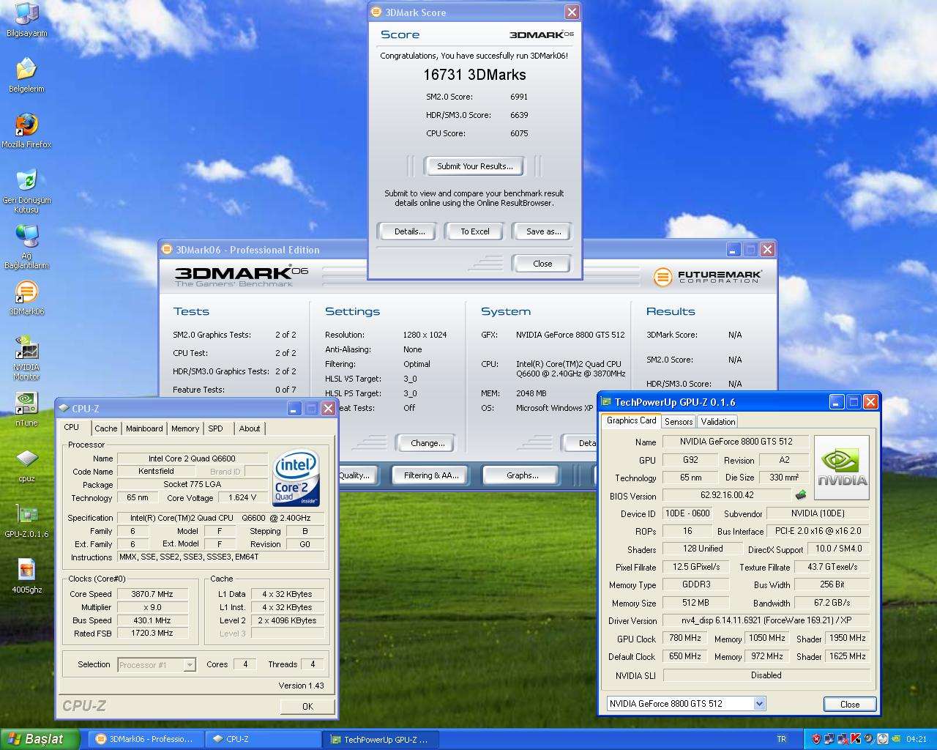Minimize the 3DMark06 Professional Edition window
This screenshot has height=750, width=937.
pyautogui.click(x=733, y=250)
